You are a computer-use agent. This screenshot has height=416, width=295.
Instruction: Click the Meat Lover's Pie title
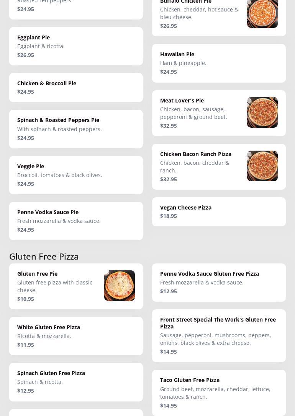[x=182, y=101]
